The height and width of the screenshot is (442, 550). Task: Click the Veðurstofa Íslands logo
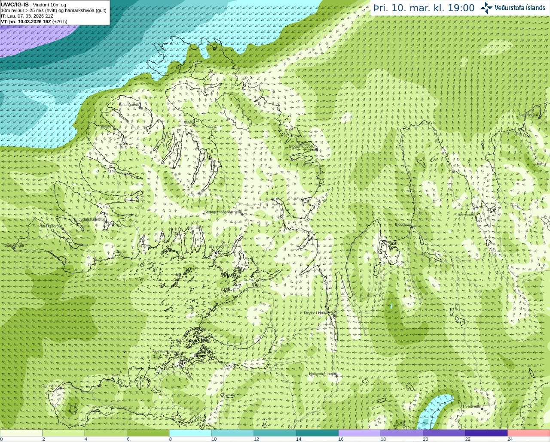click(x=513, y=8)
